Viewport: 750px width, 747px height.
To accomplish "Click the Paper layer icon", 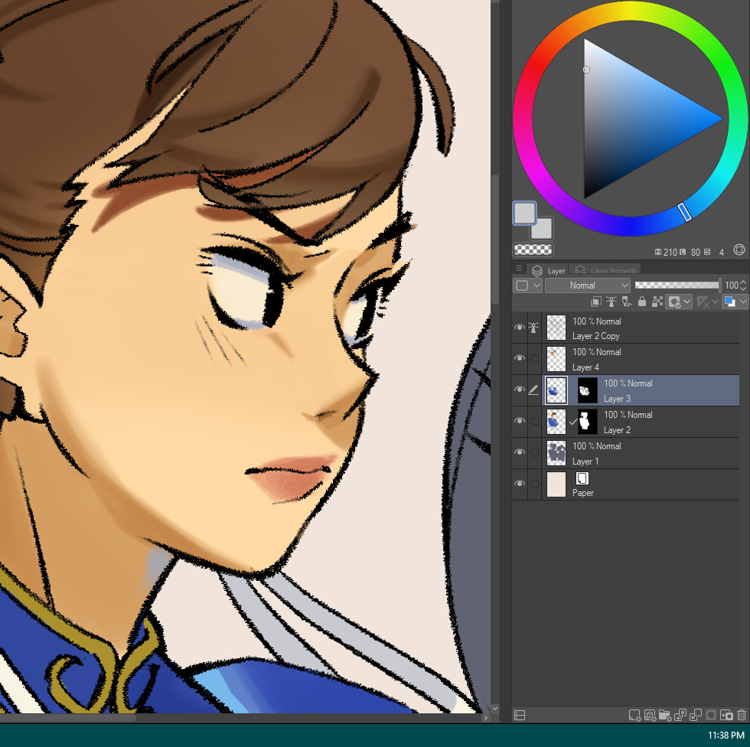I will [x=582, y=478].
